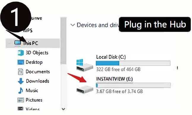Collapse the Devices and drives section chevron
Image resolution: width=192 pixels, height=115 pixels.
(x=73, y=25)
